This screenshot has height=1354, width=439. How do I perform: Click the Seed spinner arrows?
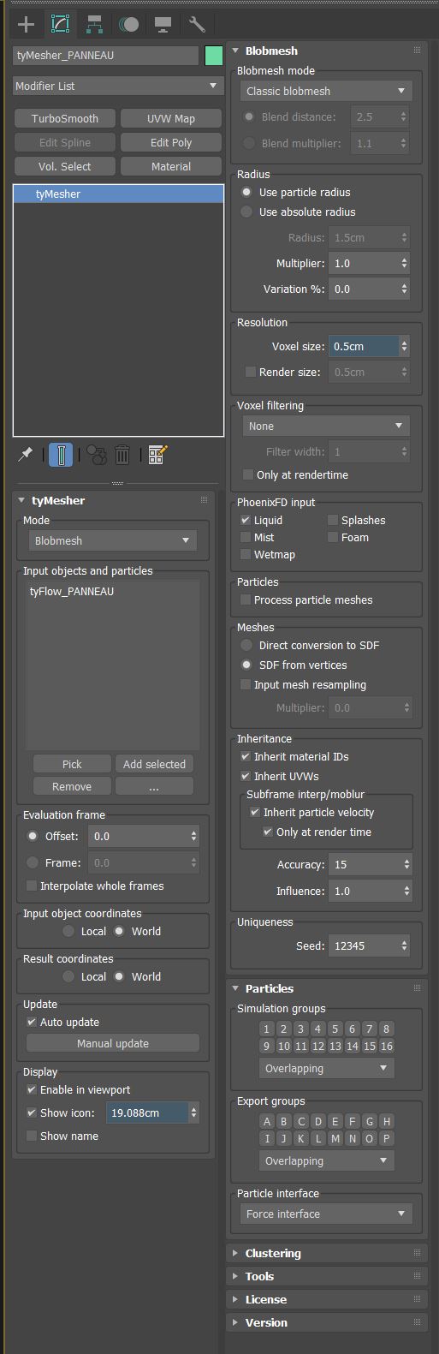[x=405, y=945]
